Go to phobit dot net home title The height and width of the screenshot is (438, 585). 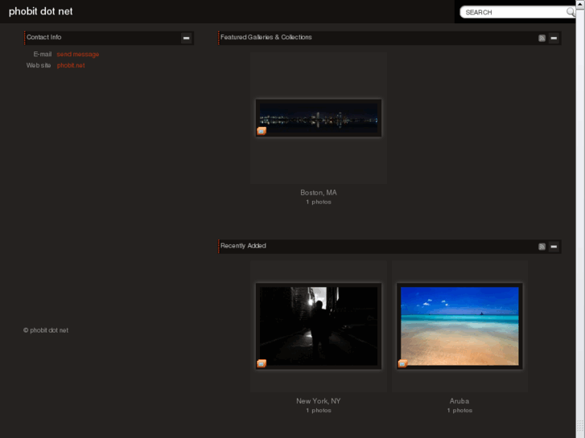click(x=41, y=11)
